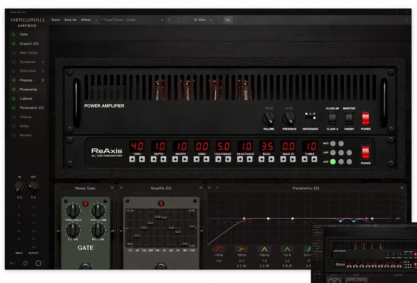
Task: Decrease the ReAxis SAGGING value stepper
Action: [x=218, y=159]
